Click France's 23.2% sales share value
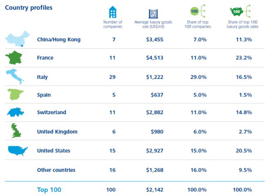The height and width of the screenshot is (196, 268). pos(244,58)
